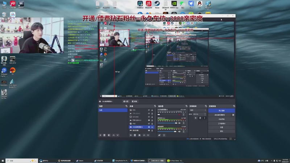This screenshot has height=163, width=290.
Task: Click the Stop Streaming button
Action: (x=221, y=110)
